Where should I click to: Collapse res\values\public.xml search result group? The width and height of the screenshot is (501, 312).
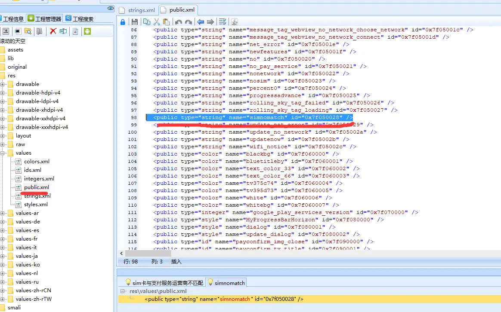click(x=122, y=291)
